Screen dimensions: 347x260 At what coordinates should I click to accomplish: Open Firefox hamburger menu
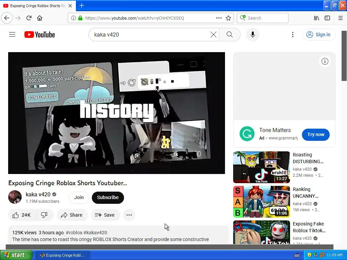(341, 18)
